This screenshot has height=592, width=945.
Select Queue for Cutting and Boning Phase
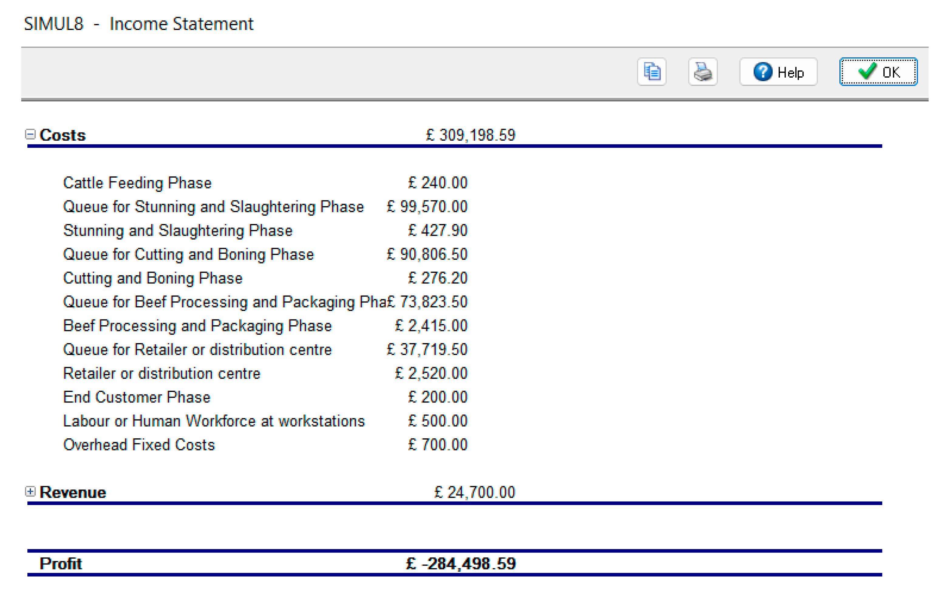(x=188, y=255)
